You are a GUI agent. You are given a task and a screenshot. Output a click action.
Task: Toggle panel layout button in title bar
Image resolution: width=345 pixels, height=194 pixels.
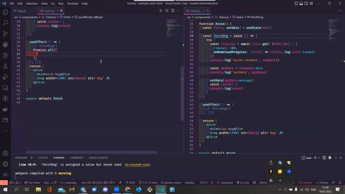coord(301,3)
